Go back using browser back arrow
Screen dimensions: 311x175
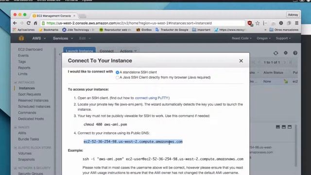click(15, 23)
